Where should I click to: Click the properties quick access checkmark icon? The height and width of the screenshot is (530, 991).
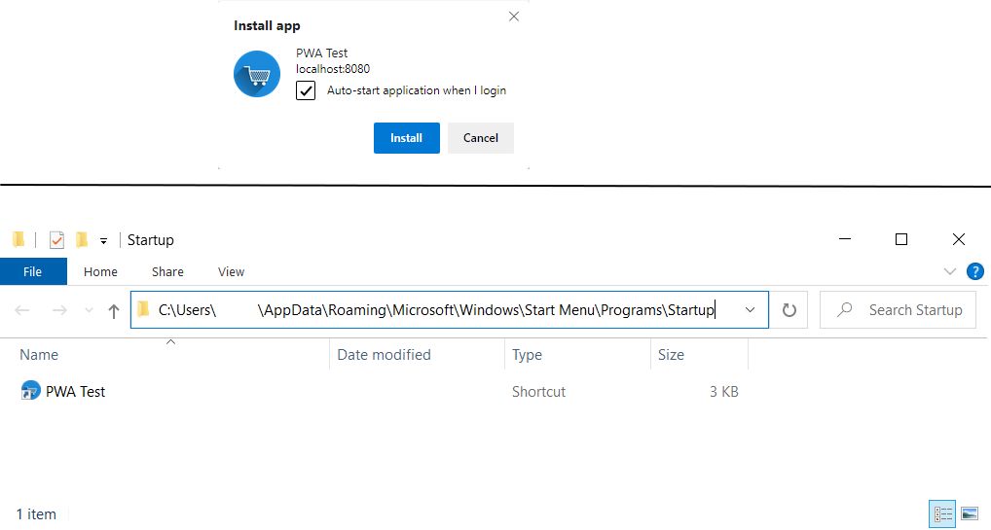[x=56, y=240]
